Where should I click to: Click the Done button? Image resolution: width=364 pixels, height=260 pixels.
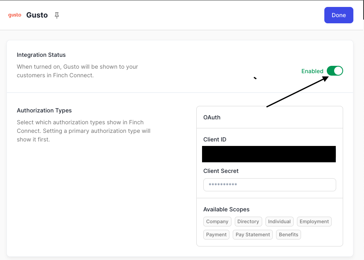(x=339, y=15)
